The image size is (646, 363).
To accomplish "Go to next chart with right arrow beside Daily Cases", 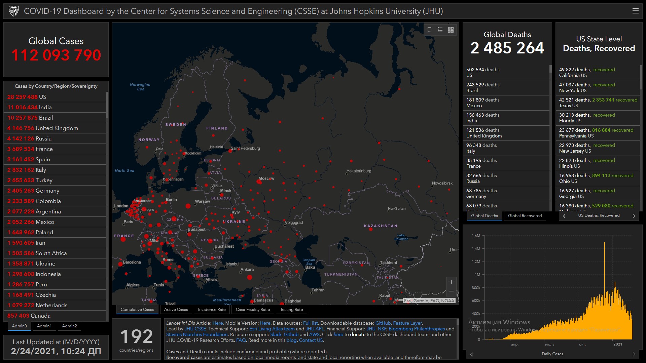I will tap(634, 354).
